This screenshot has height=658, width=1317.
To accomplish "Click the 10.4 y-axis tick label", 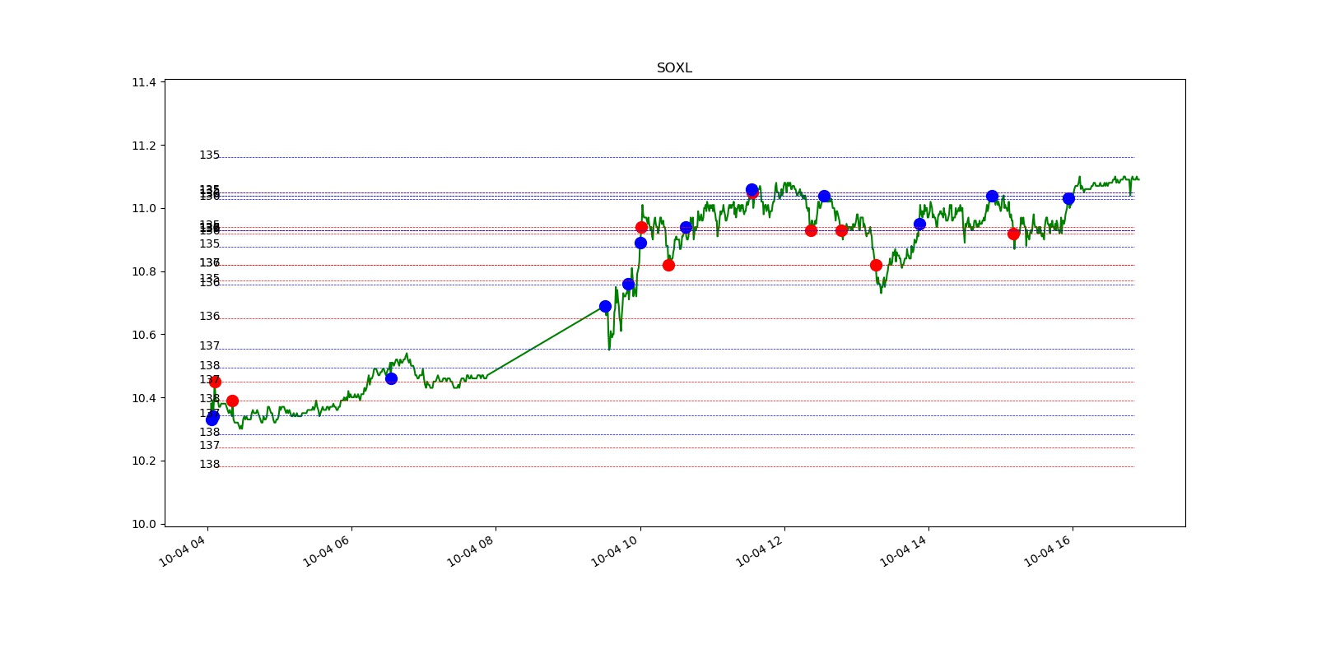I will click(143, 398).
